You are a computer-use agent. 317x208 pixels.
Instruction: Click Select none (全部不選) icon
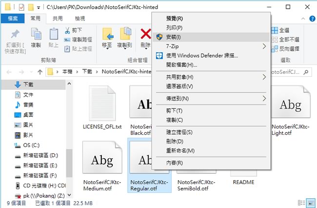(x=275, y=40)
